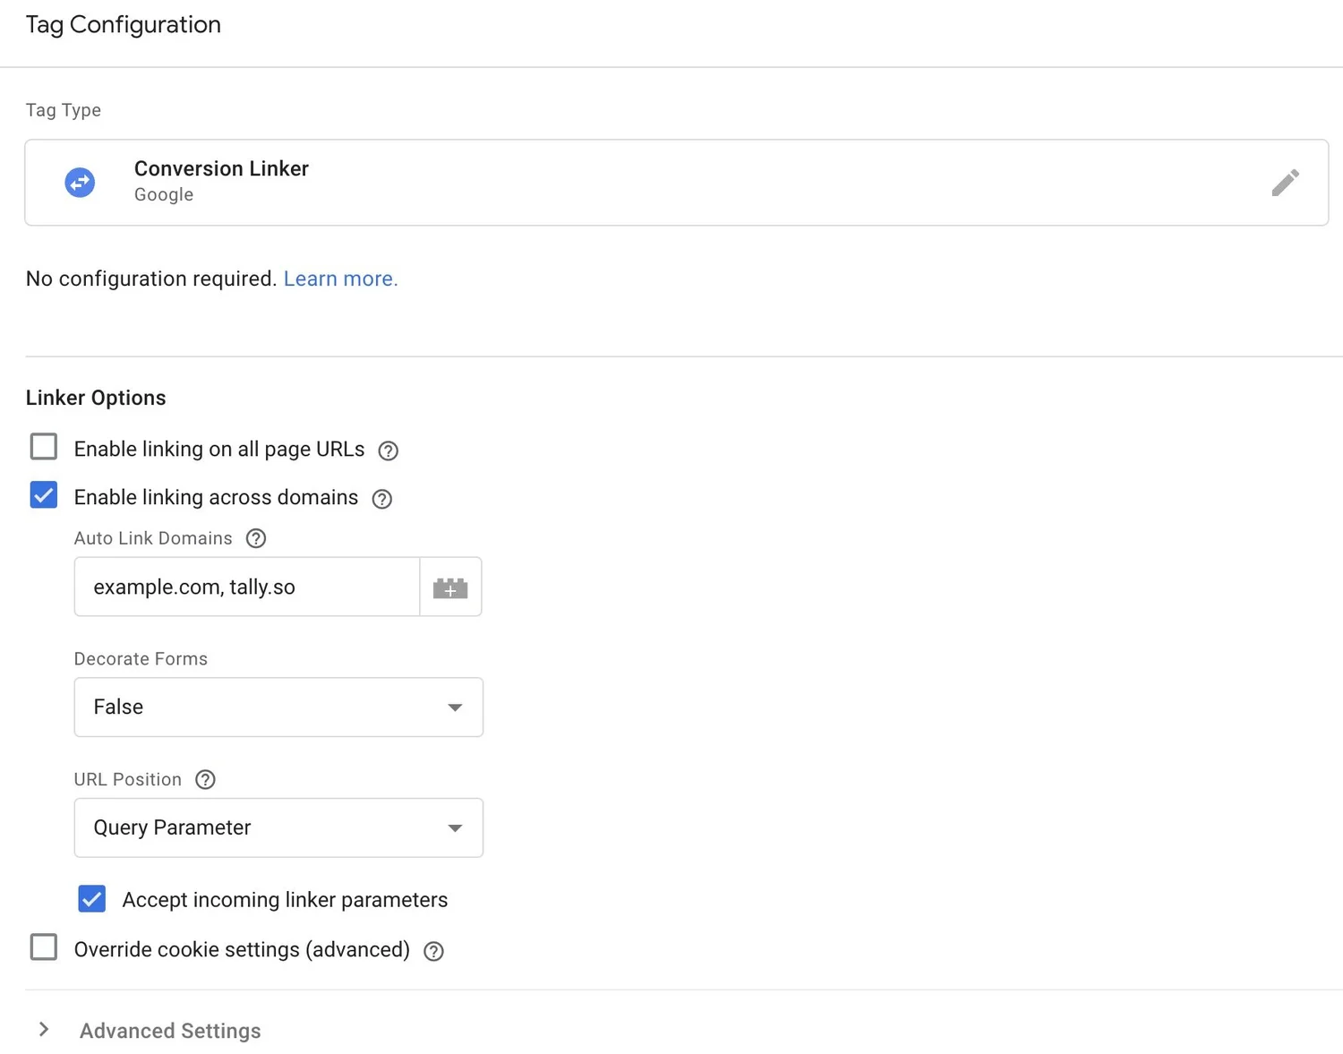
Task: Open the variable picker beside Auto Link Domains
Action: tap(450, 587)
